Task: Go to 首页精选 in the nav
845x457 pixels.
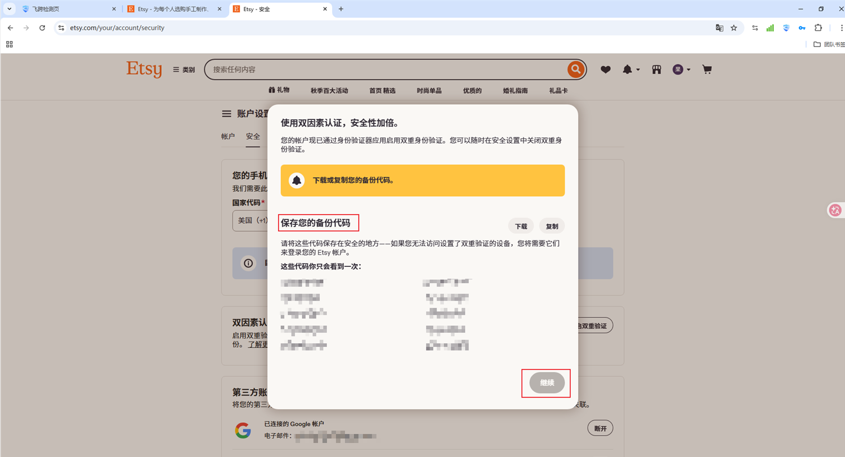Action: point(382,91)
